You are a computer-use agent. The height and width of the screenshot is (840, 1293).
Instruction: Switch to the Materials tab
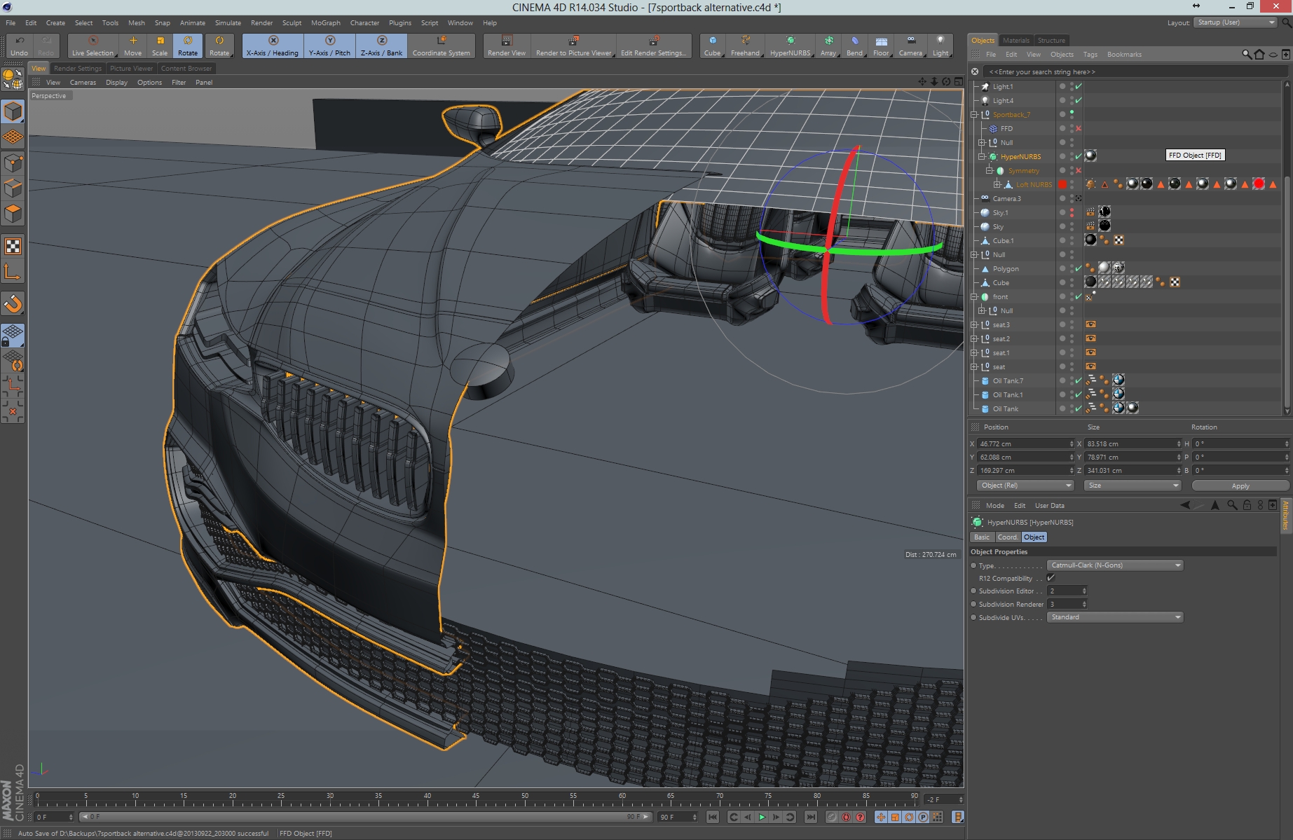[1015, 40]
